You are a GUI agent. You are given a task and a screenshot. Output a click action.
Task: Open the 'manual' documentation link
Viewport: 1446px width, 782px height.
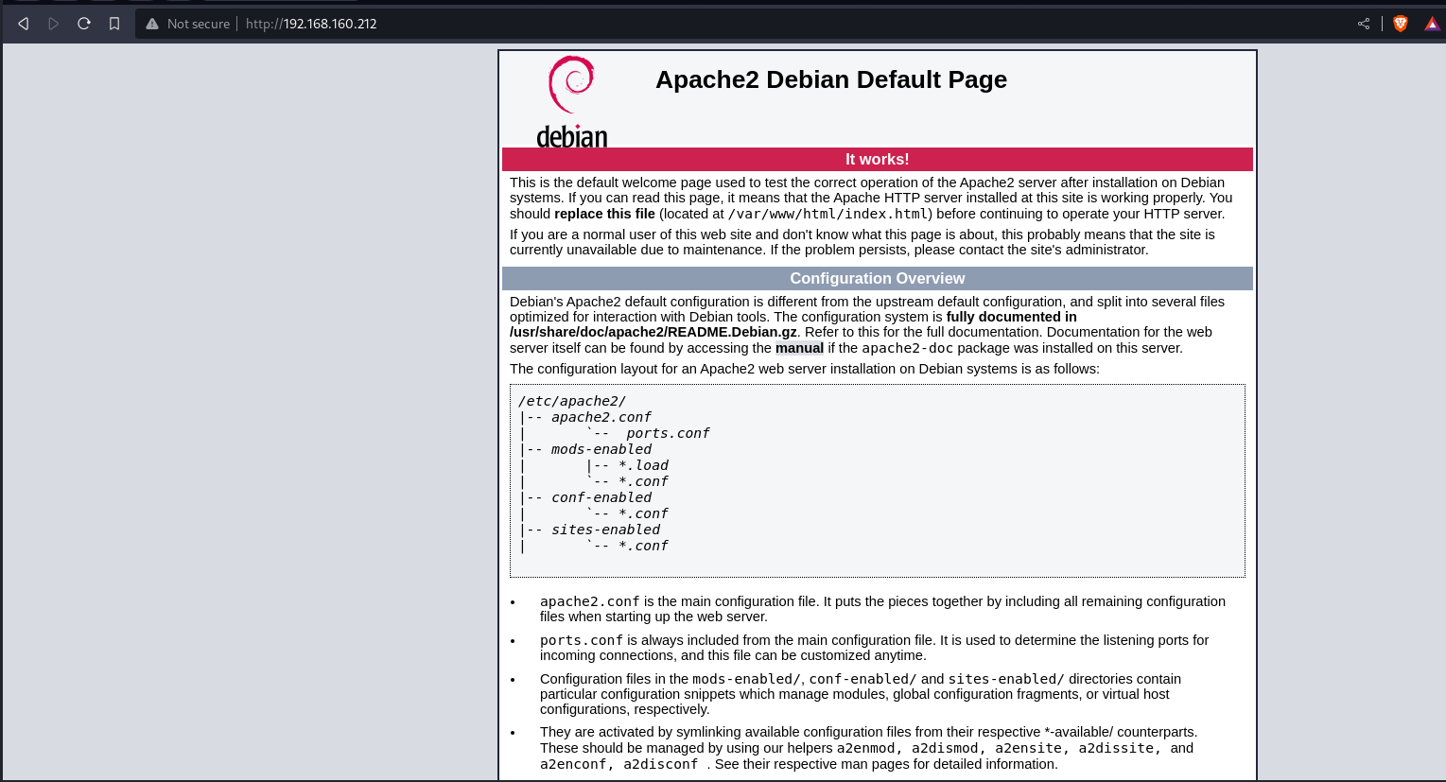click(x=799, y=348)
